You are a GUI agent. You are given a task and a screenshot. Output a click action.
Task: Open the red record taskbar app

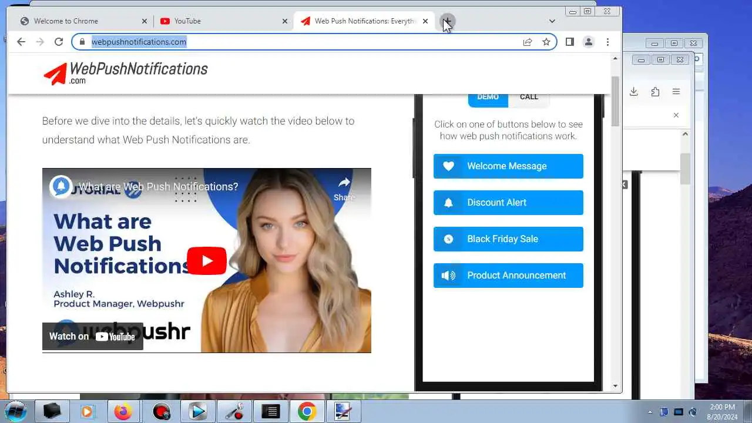point(161,412)
